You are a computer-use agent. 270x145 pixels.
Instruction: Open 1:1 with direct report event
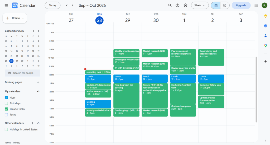tap(126, 68)
